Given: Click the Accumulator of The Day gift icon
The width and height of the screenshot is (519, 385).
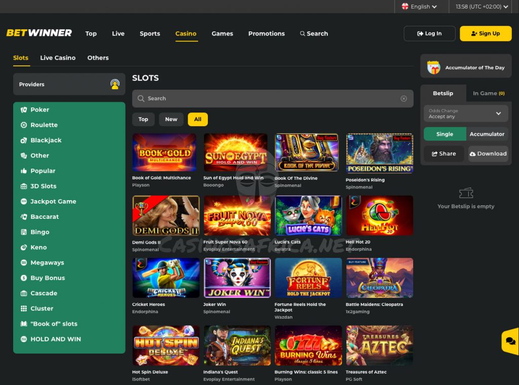Looking at the screenshot, I should pyautogui.click(x=433, y=67).
